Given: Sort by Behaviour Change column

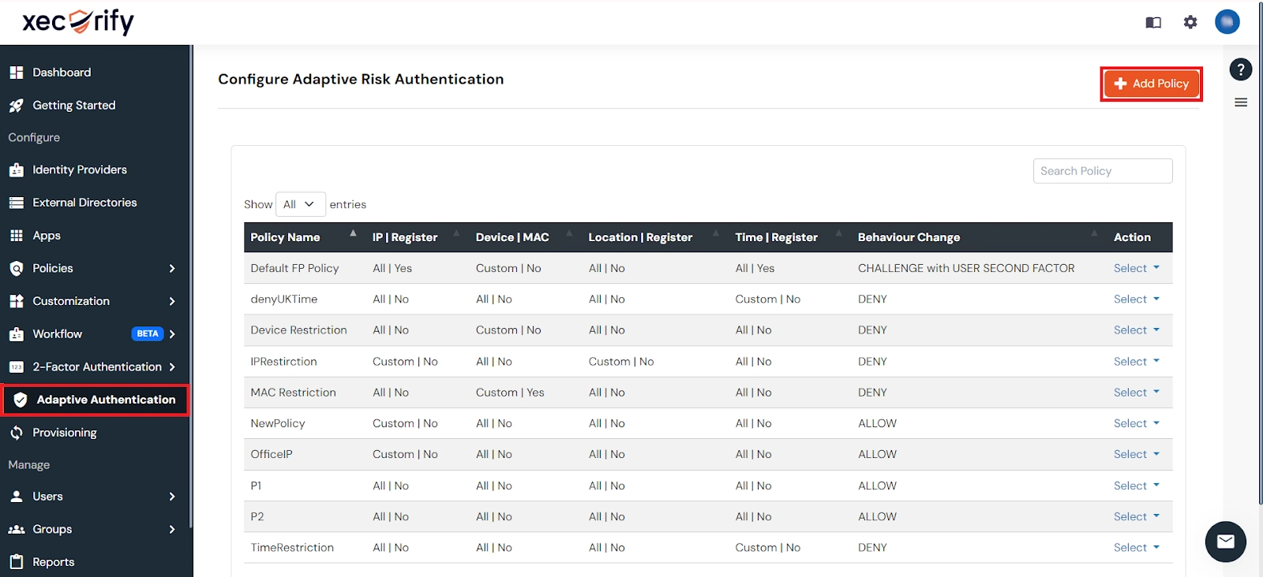Looking at the screenshot, I should coord(979,237).
